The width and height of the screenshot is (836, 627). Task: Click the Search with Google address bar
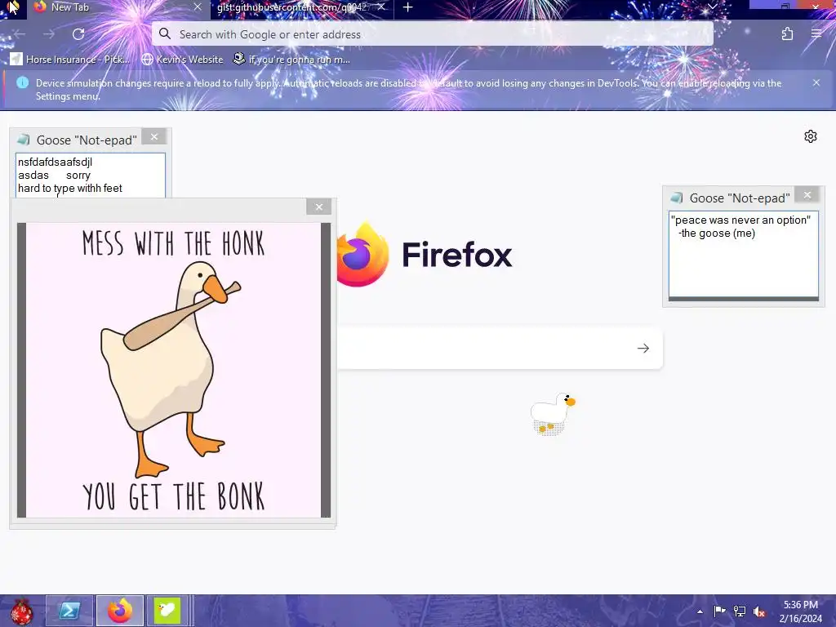433,34
